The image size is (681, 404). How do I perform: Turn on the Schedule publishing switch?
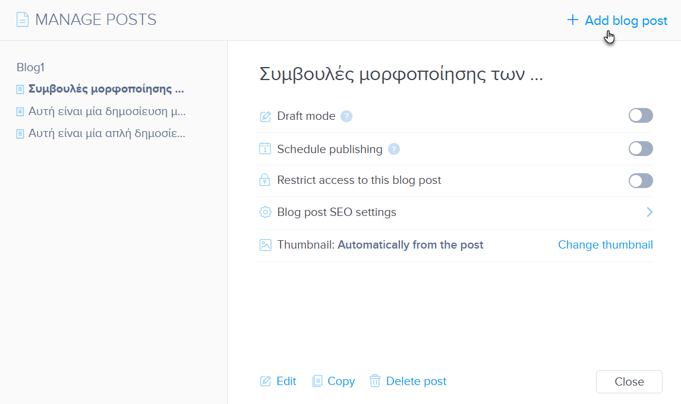(641, 148)
